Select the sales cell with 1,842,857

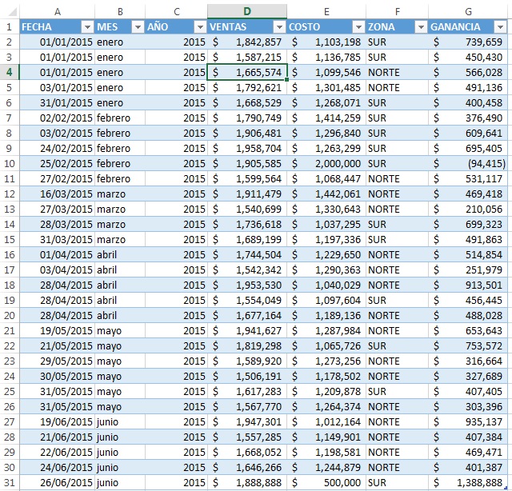tap(246, 42)
